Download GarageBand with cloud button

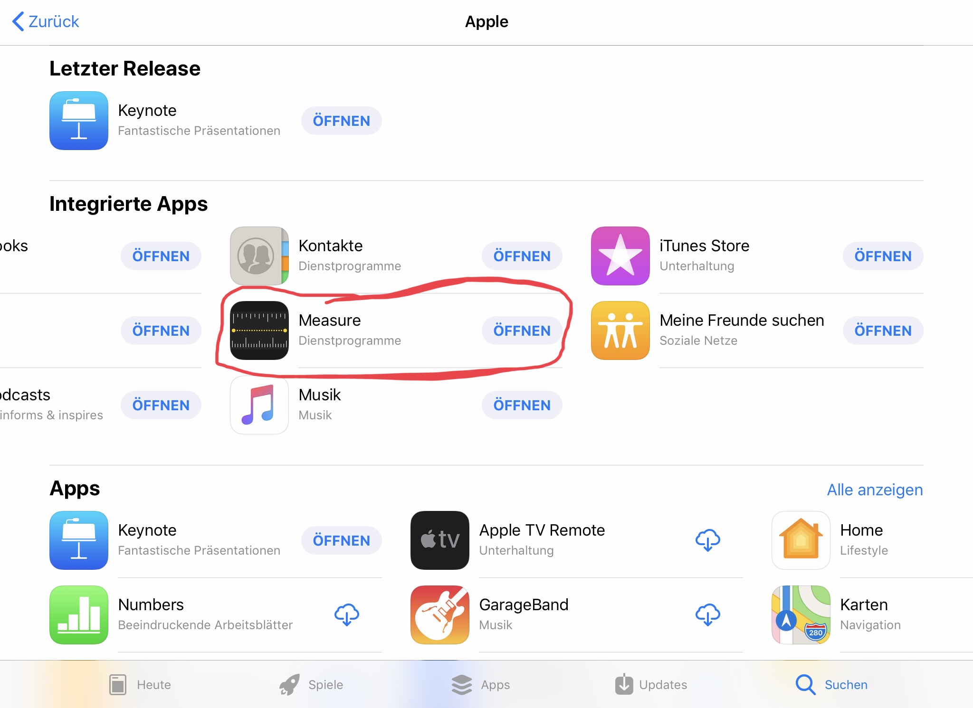click(708, 615)
